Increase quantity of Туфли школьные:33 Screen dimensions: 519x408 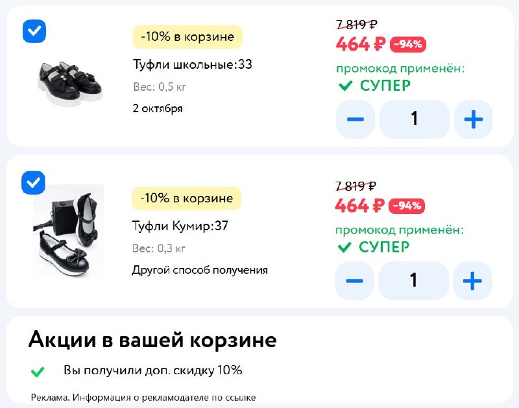[x=474, y=119]
